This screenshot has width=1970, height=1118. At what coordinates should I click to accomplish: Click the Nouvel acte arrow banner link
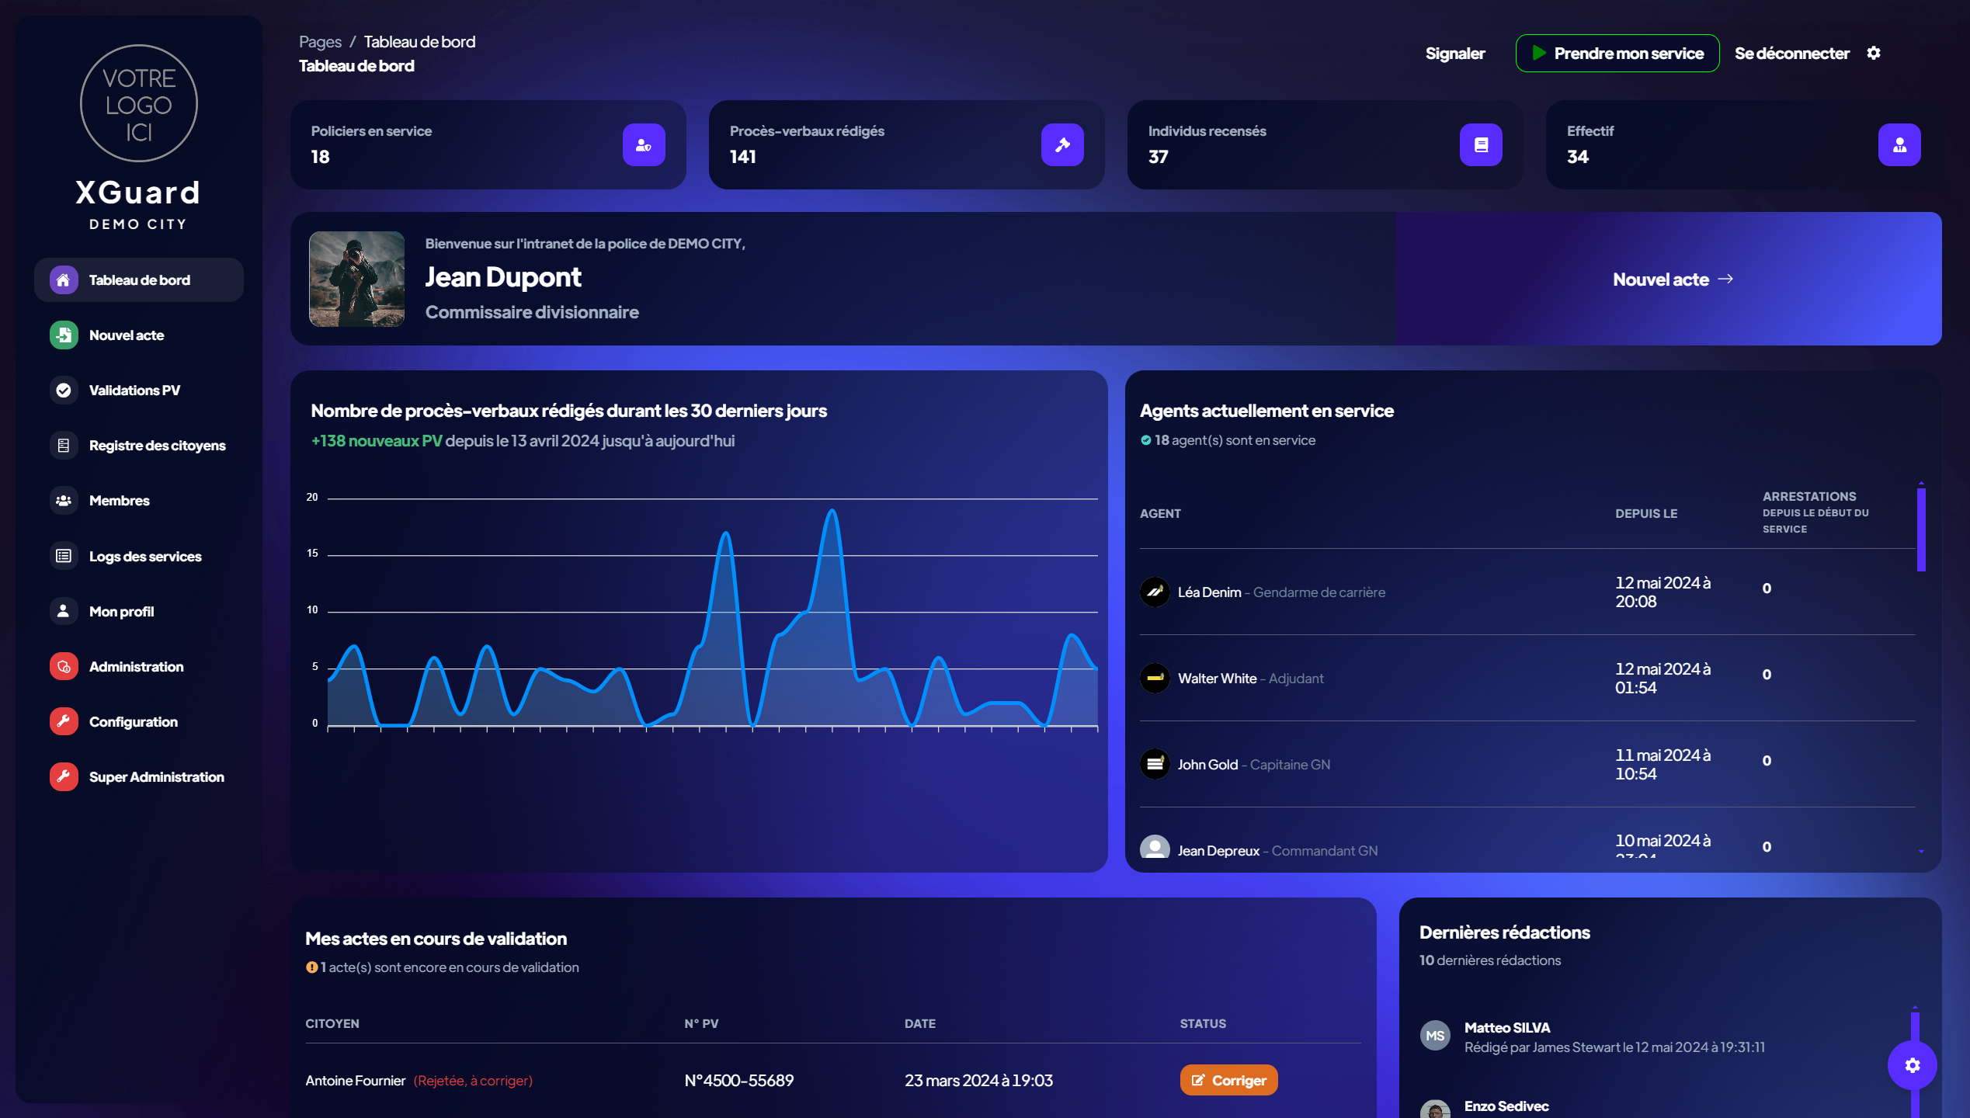click(x=1672, y=279)
